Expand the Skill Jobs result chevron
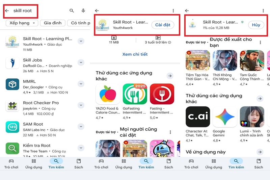 [81, 62]
